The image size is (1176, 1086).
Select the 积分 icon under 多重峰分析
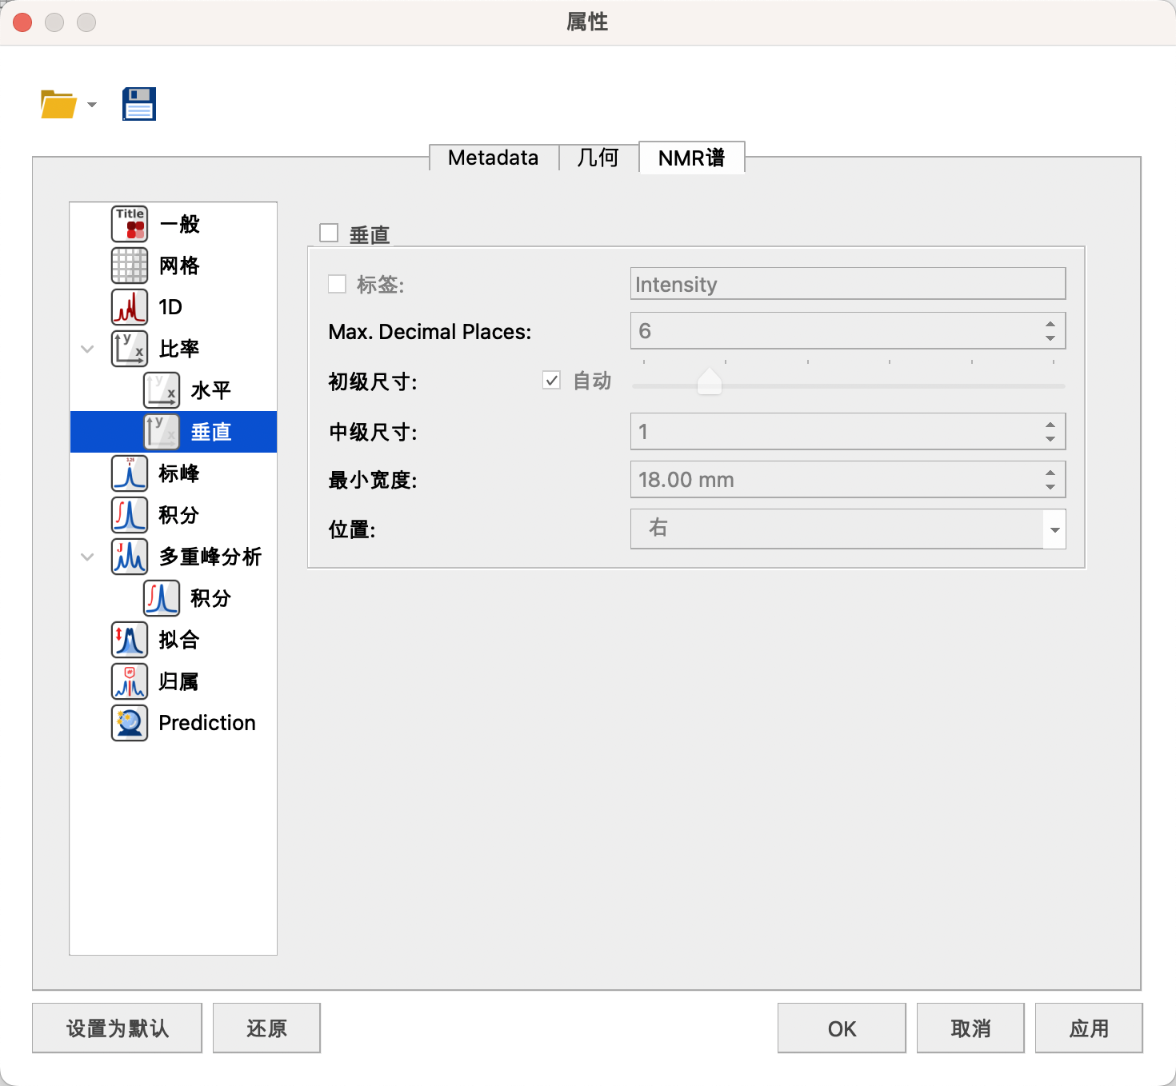click(x=162, y=598)
